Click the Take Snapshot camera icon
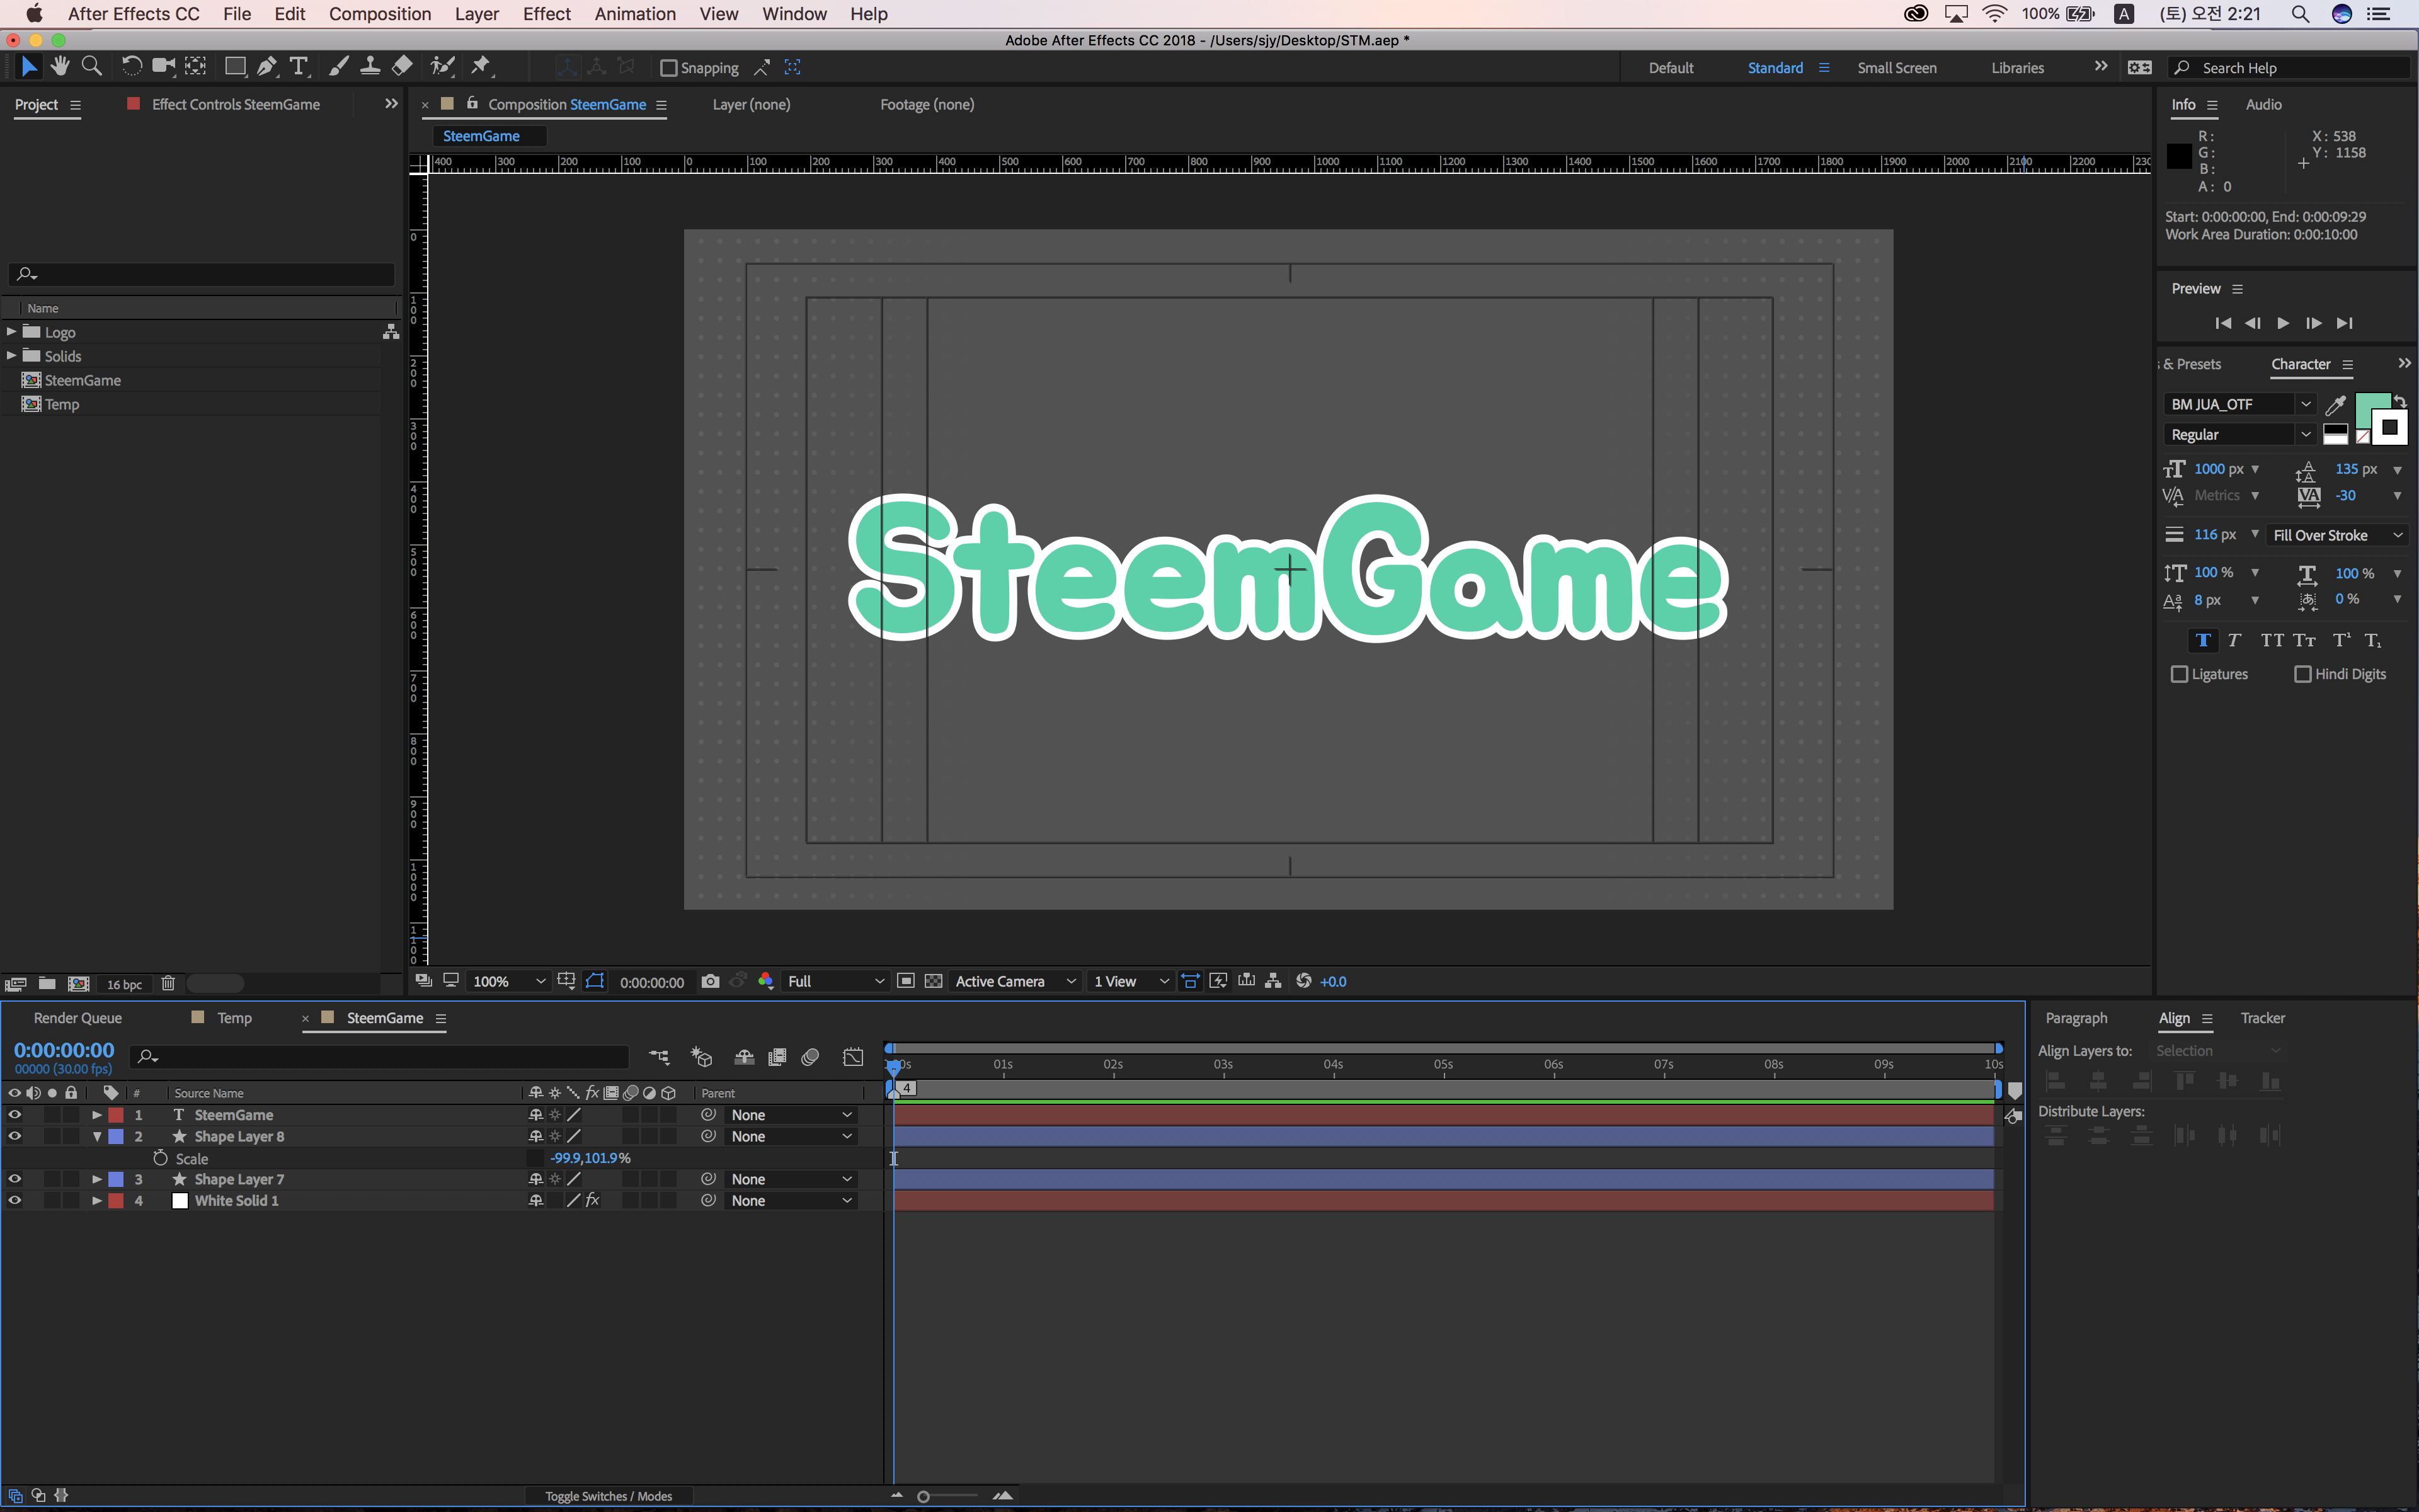The width and height of the screenshot is (2419, 1512). pyautogui.click(x=710, y=981)
